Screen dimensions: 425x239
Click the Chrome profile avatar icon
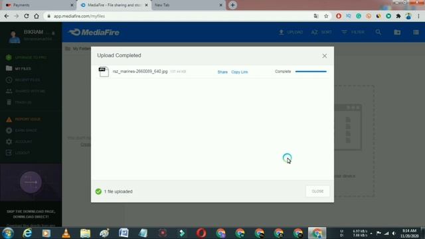point(408,16)
